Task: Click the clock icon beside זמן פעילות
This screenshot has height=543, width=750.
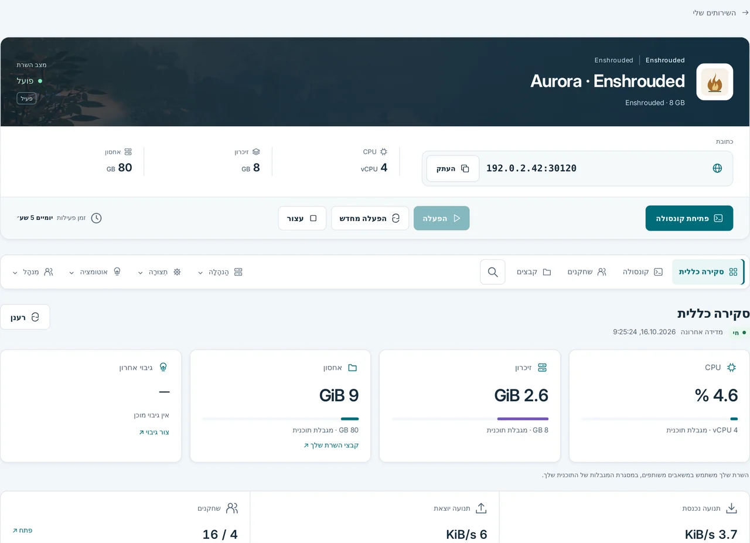Action: (x=96, y=218)
